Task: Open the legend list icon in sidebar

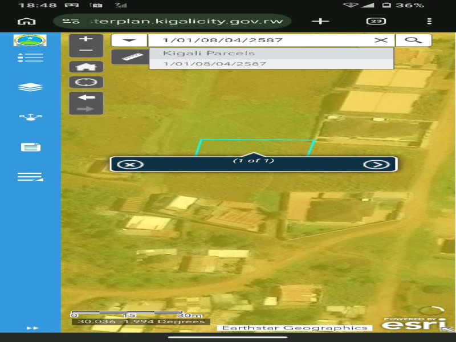Action: click(30, 58)
